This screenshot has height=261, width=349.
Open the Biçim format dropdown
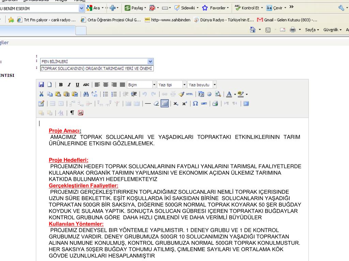click(x=141, y=85)
